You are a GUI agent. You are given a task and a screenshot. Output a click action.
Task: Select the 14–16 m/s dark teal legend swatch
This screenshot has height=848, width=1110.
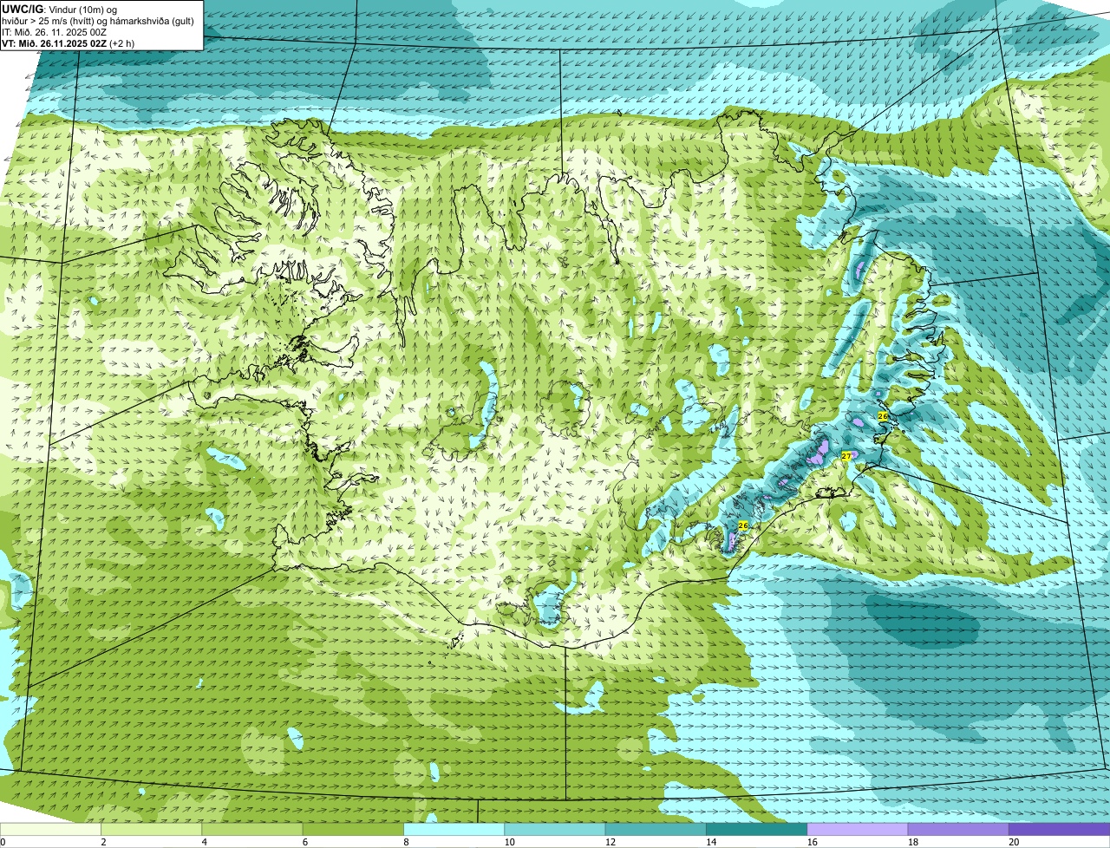757,829
